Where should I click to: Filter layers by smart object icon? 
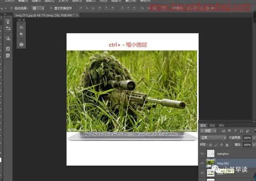247,131
